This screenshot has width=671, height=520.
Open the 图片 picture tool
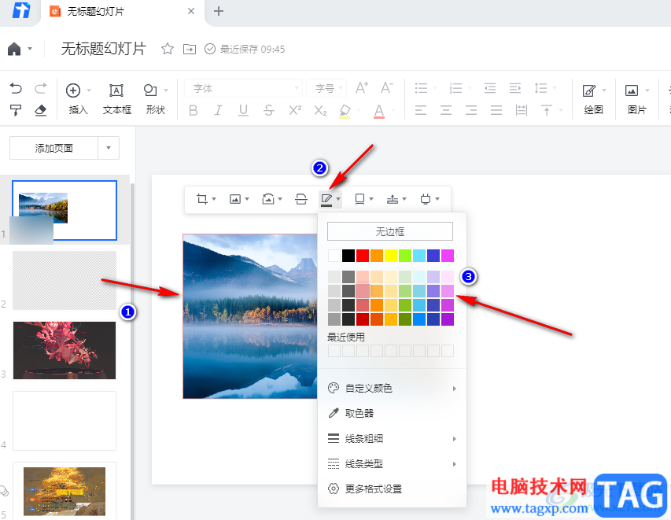pos(636,99)
